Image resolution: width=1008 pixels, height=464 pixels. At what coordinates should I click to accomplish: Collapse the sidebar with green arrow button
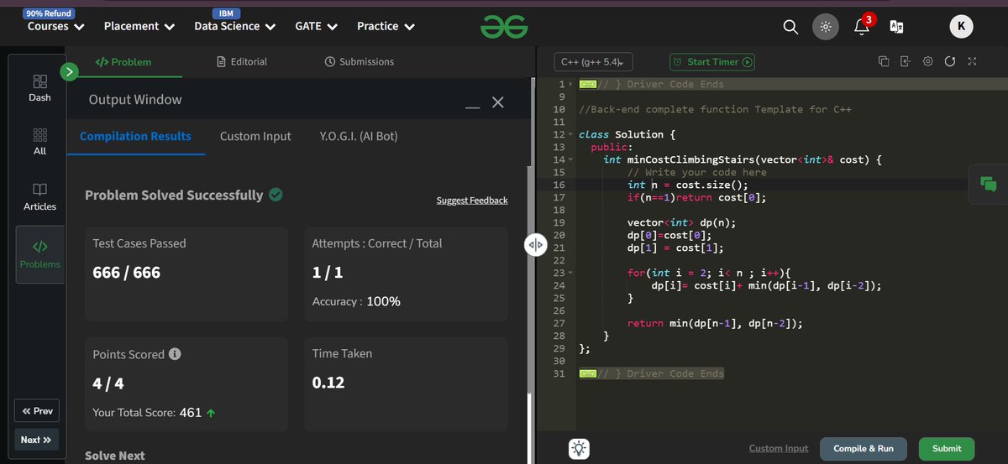[70, 72]
